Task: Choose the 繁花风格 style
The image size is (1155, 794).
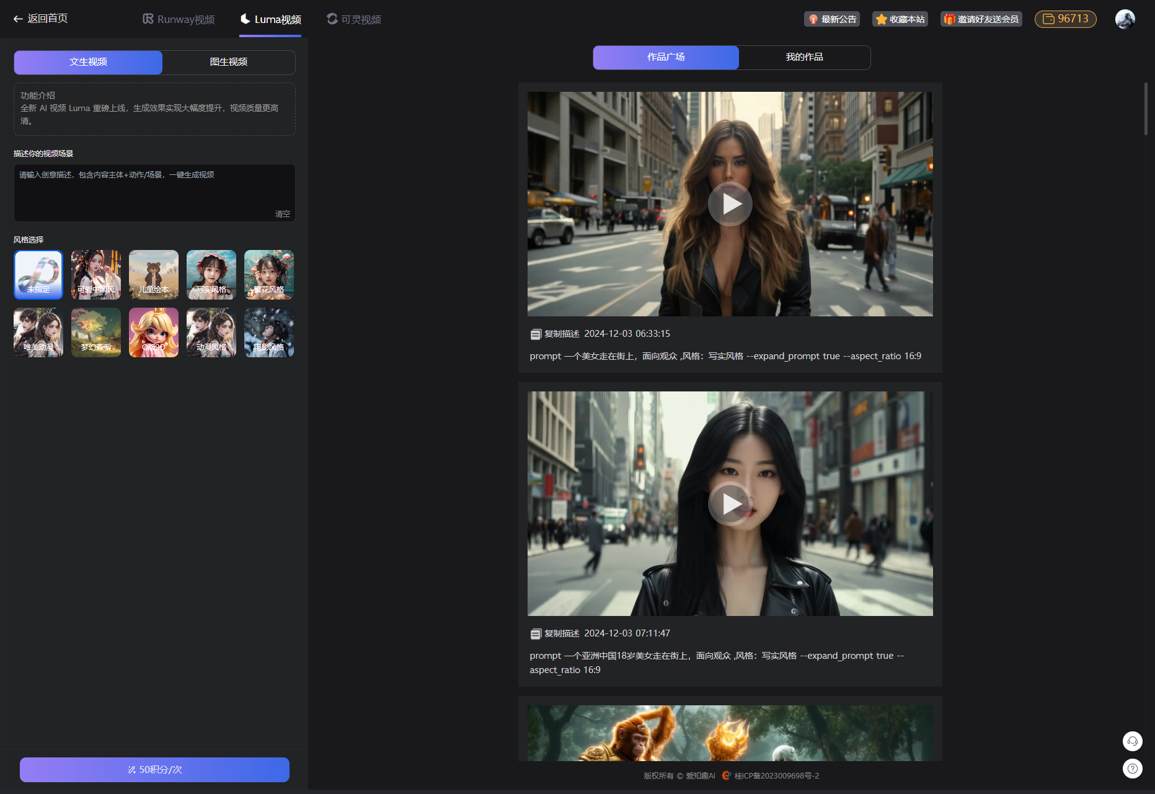Action: pos(269,275)
